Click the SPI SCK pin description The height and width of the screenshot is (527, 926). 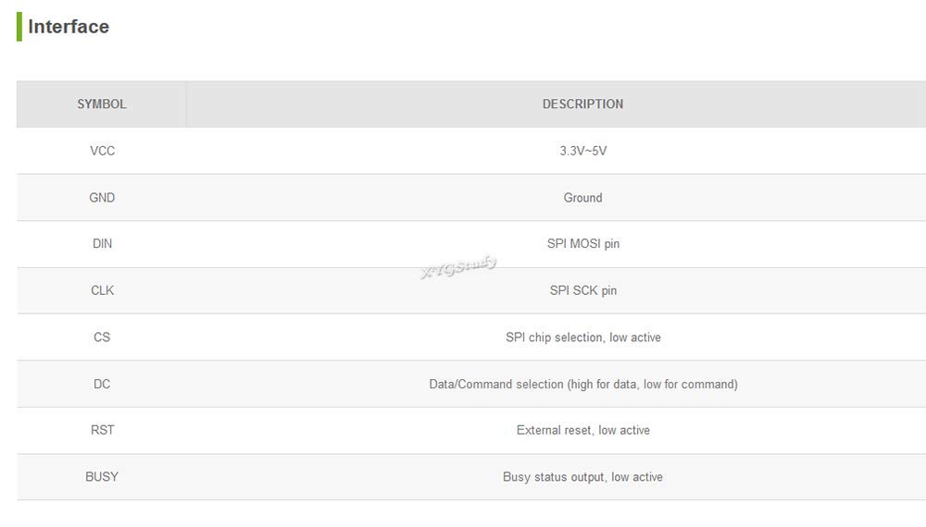(x=582, y=290)
